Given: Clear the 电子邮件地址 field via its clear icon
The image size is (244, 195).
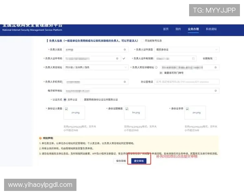Looking at the screenshot, I should [x=216, y=91].
